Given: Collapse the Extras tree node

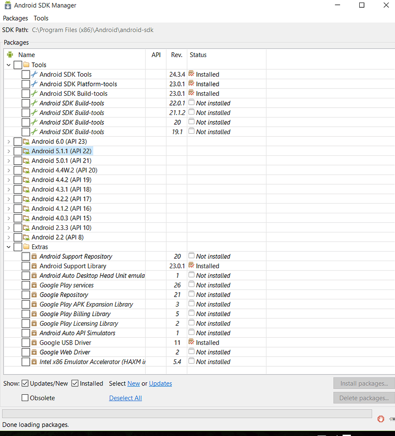Looking at the screenshot, I should click(9, 247).
